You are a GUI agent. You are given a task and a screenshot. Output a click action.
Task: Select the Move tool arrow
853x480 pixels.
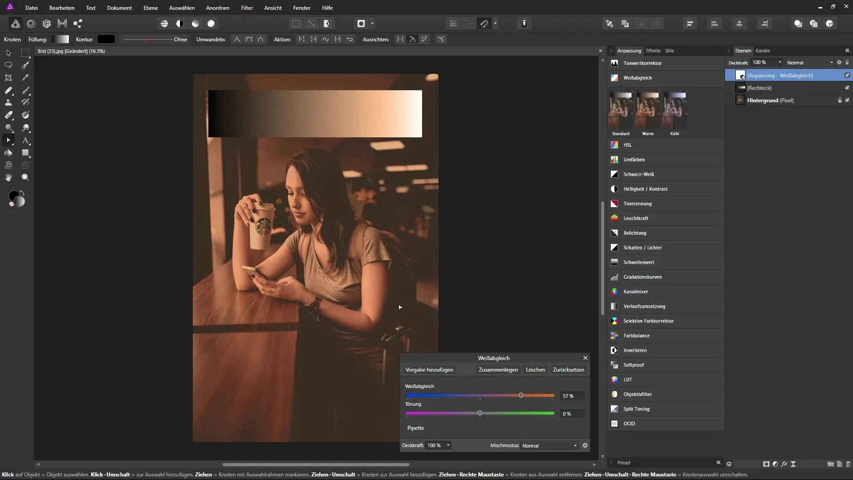(x=8, y=52)
